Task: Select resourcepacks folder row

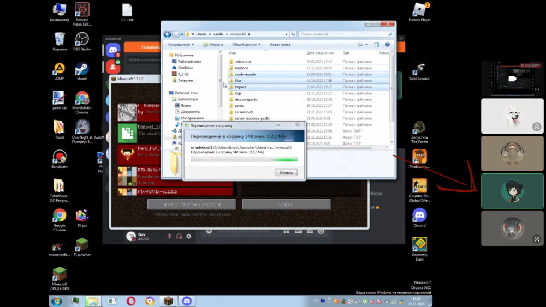Action: (x=308, y=99)
